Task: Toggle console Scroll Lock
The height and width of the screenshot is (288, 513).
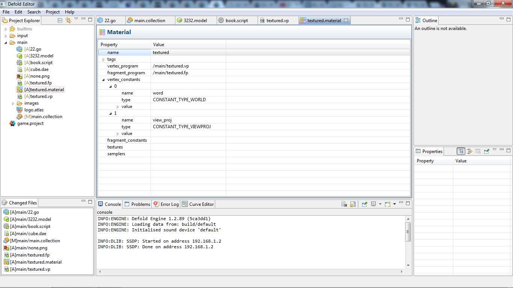Action: point(353,204)
